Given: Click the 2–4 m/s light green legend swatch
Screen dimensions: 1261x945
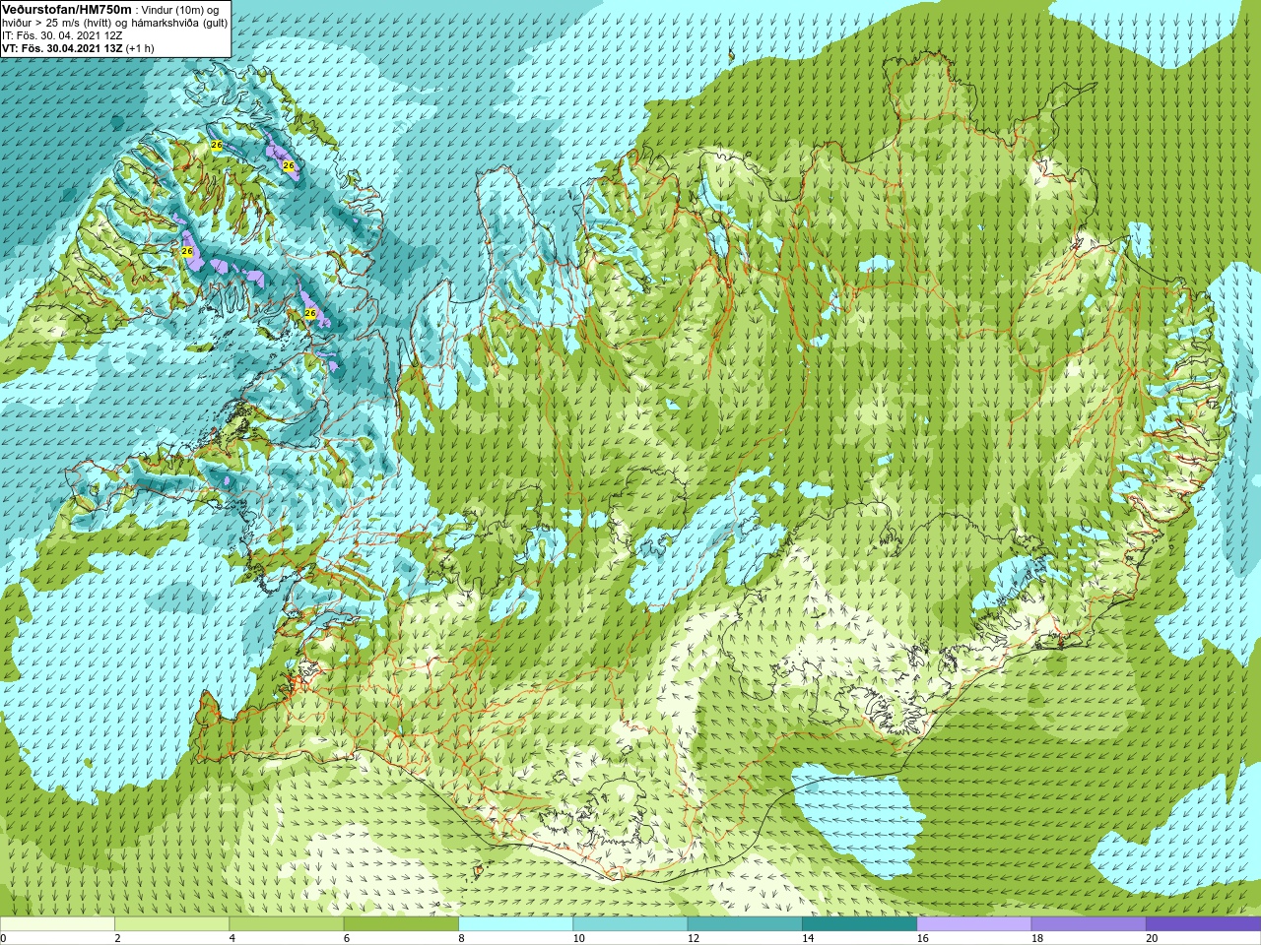Looking at the screenshot, I should (x=171, y=924).
